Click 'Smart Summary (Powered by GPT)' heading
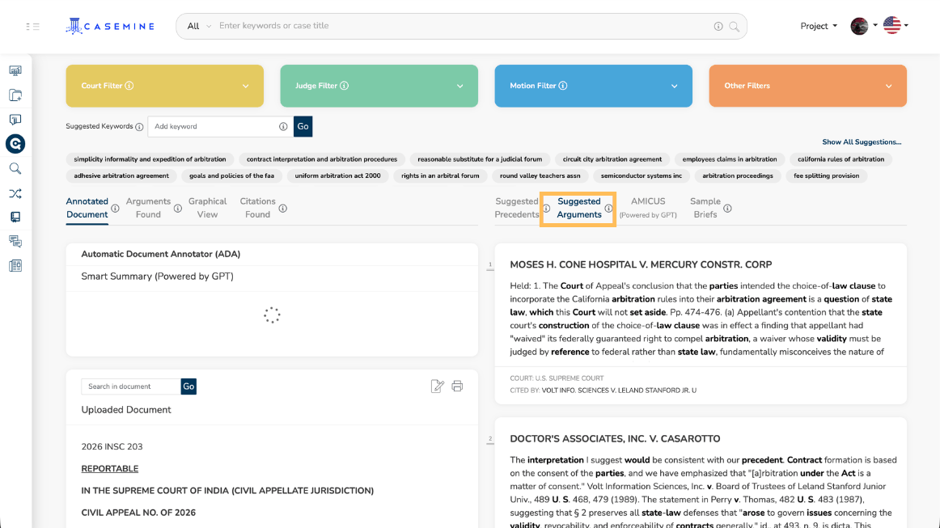 158,277
